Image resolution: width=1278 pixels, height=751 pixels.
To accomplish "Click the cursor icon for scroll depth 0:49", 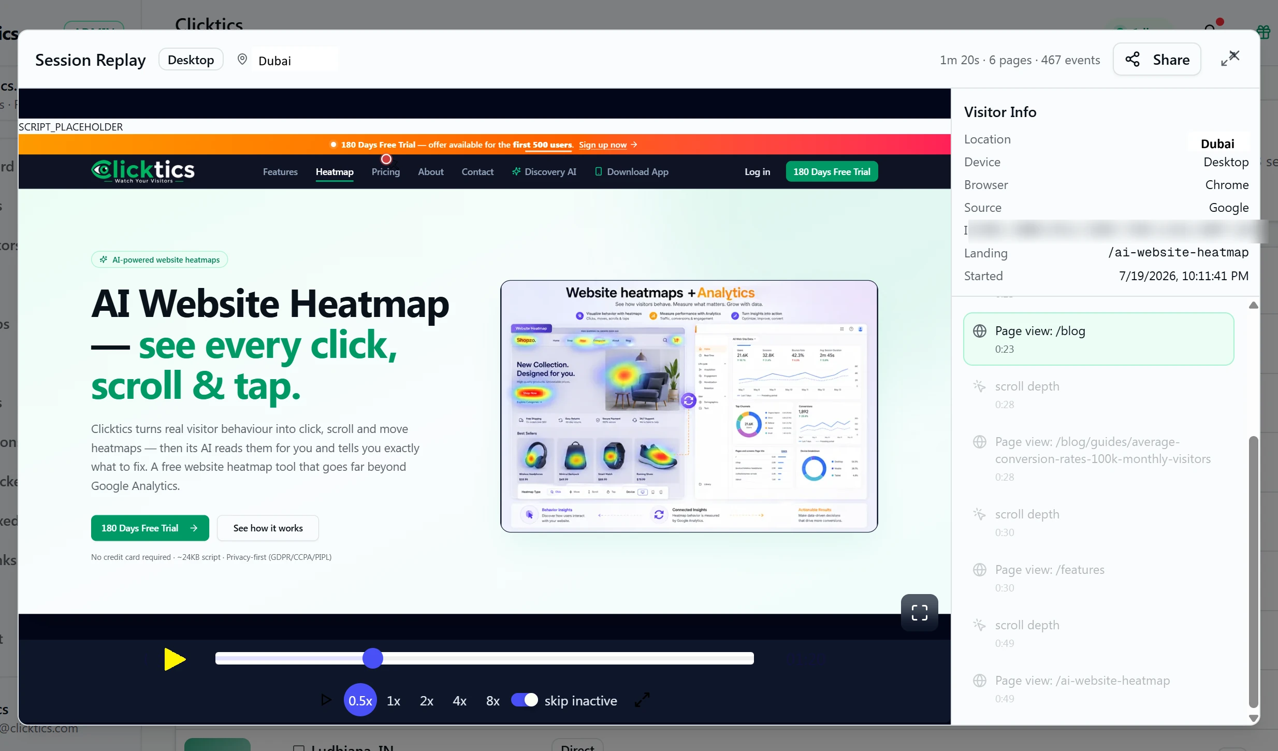I will coord(979,625).
